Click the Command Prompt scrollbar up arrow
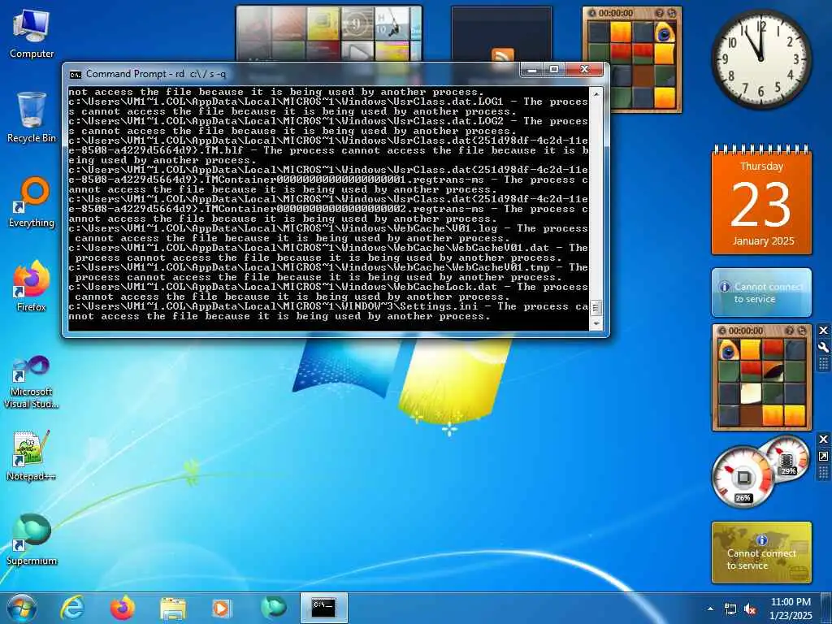Screen dimensions: 832x624 (x=596, y=94)
